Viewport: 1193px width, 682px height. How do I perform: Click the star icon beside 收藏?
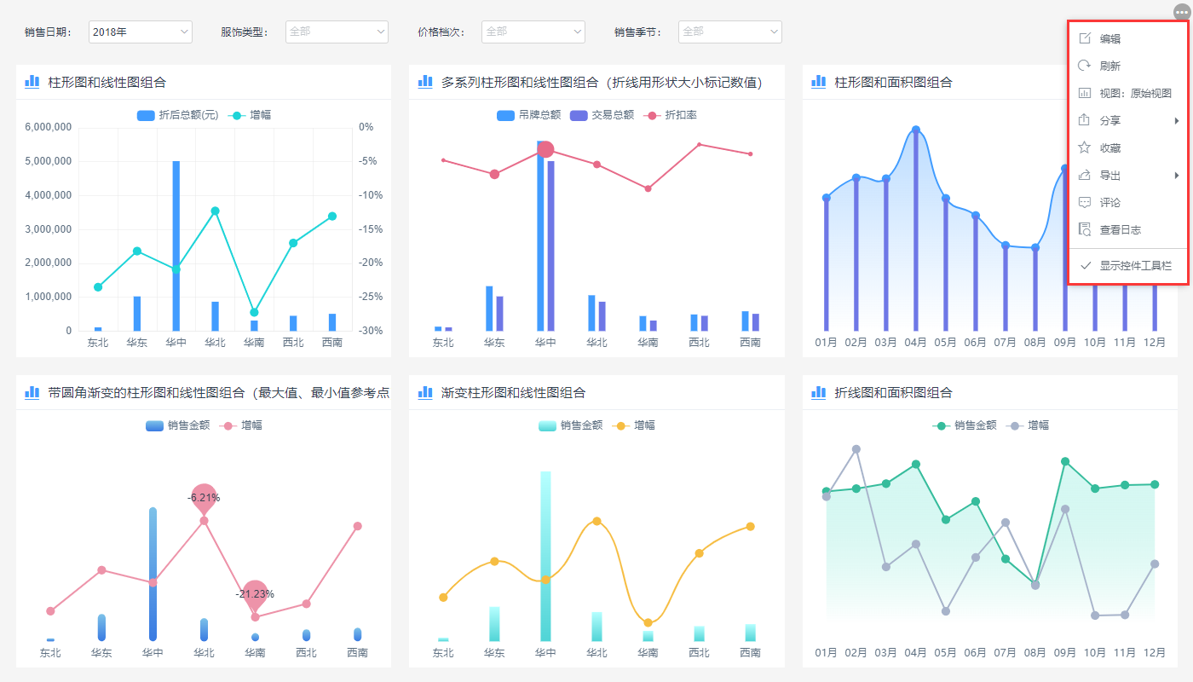tap(1085, 147)
